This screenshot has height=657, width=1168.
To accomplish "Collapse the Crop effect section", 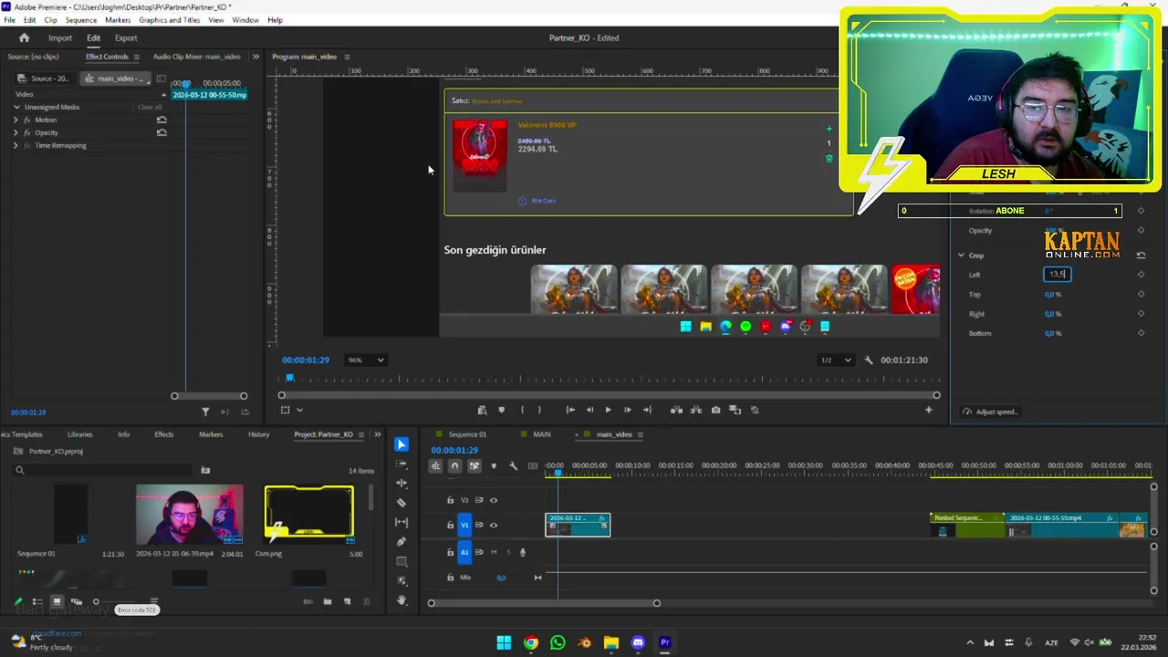I will click(961, 255).
